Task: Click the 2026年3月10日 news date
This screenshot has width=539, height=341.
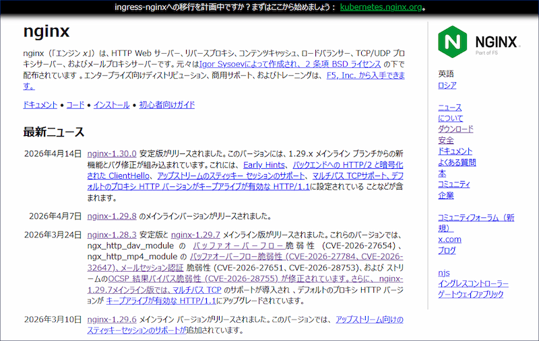Action: 53,319
